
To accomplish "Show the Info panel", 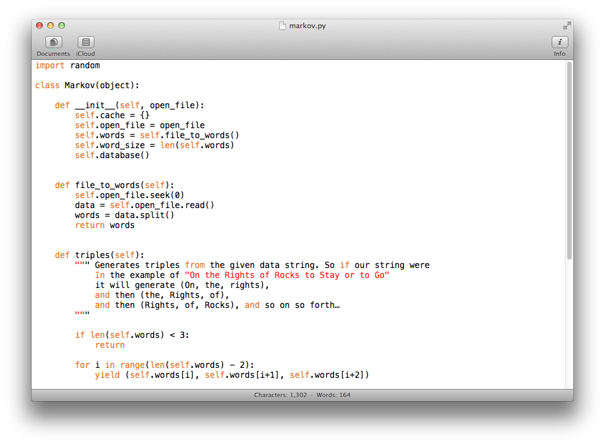I will pyautogui.click(x=559, y=42).
